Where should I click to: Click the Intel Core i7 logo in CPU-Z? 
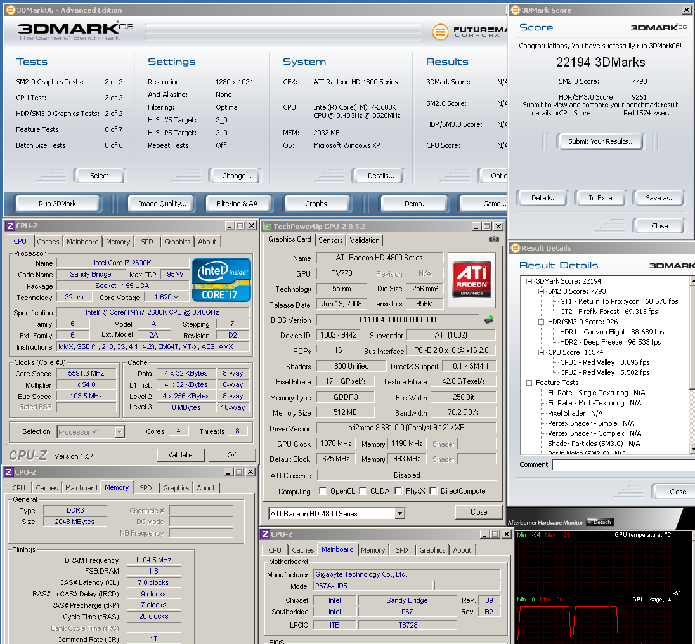tap(221, 280)
